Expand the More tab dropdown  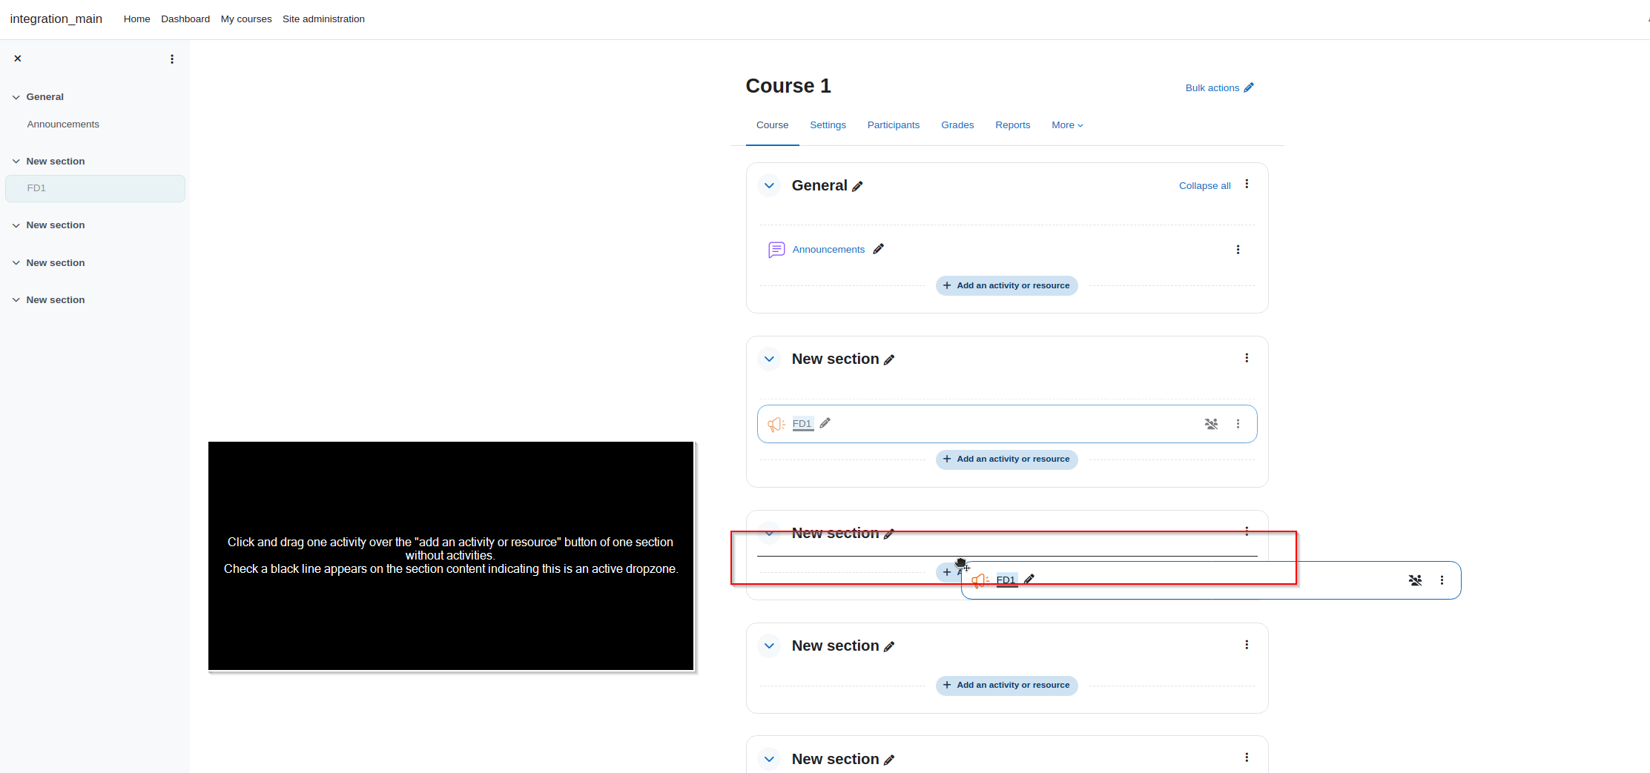pyautogui.click(x=1067, y=125)
